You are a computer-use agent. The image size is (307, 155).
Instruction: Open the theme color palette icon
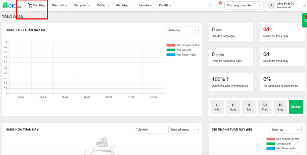point(211,5)
